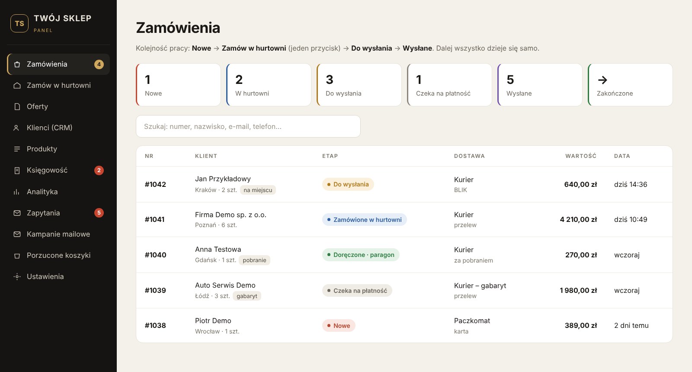Click the arrow icon on Zakończone card
The width and height of the screenshot is (692, 372).
tap(602, 80)
